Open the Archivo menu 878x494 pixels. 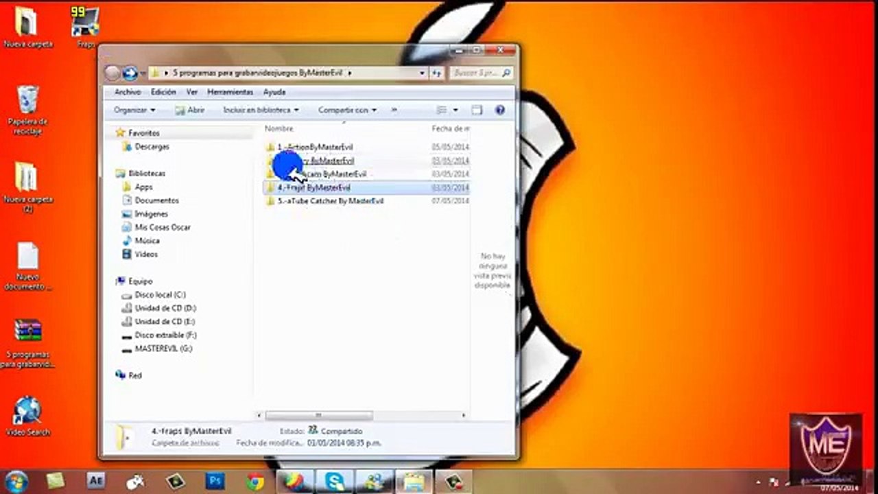click(128, 92)
